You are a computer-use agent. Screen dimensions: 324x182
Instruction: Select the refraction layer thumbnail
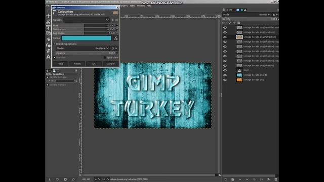[239, 37]
